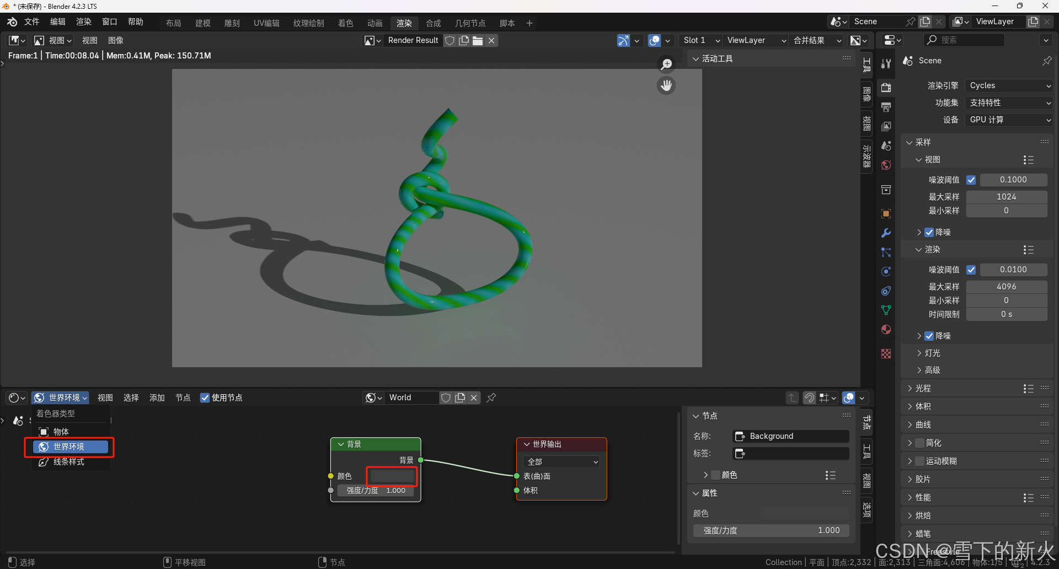This screenshot has width=1059, height=569.
Task: Select 线条样式 shader type option
Action: [x=69, y=461]
